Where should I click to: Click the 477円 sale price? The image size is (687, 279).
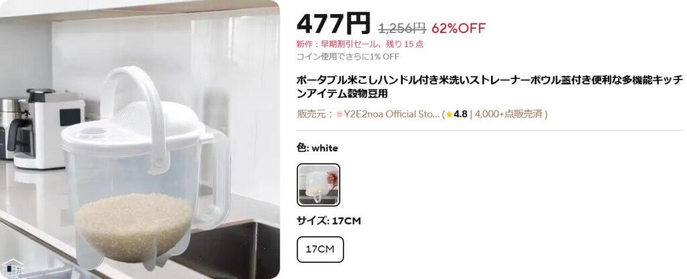tap(333, 24)
